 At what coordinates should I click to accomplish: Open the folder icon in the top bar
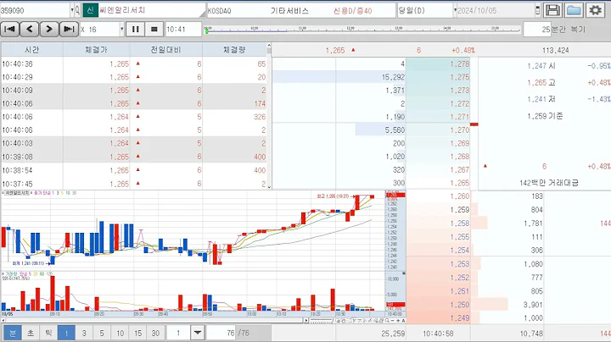click(x=574, y=10)
